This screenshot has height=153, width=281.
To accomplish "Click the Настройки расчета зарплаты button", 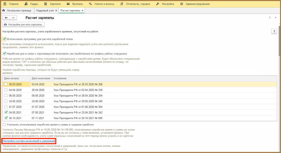I will 23,25.
